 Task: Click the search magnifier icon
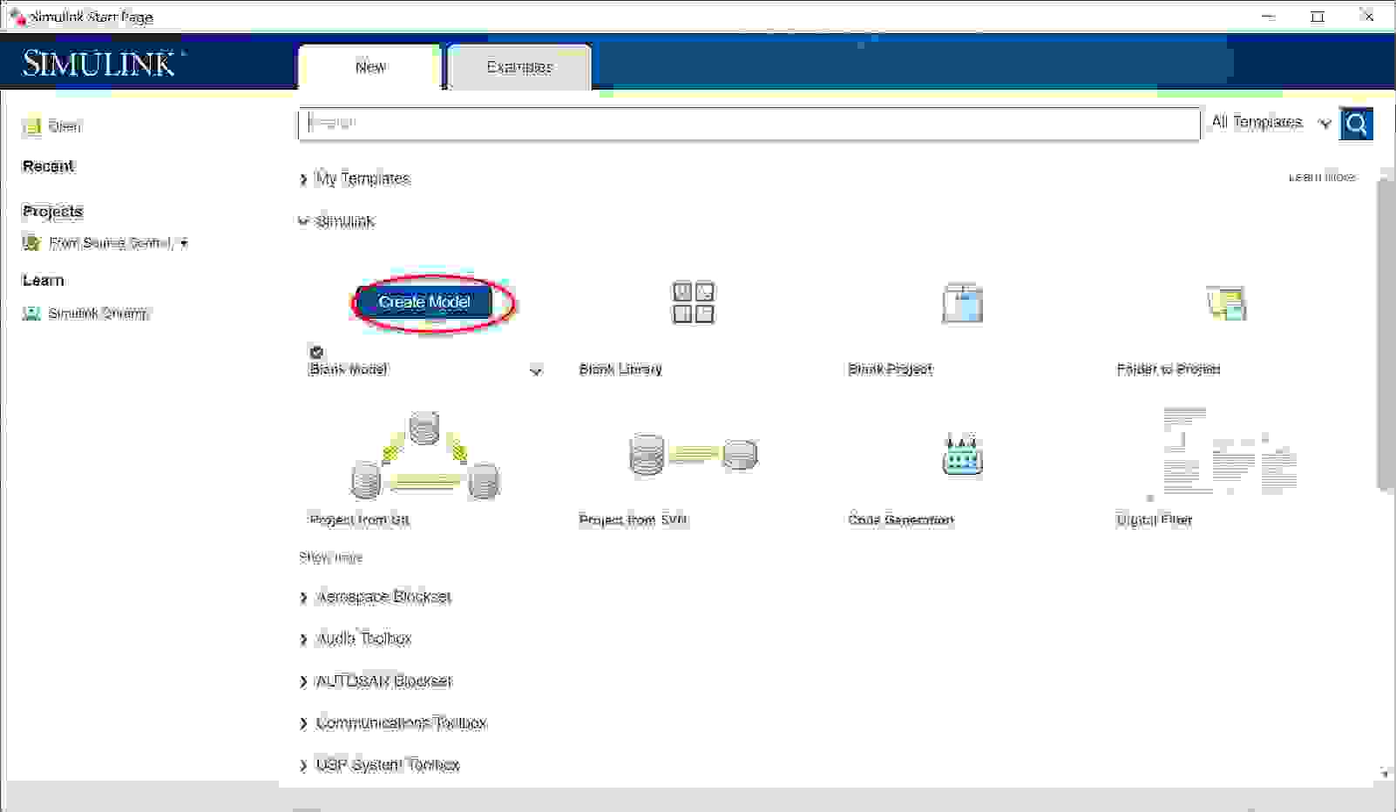1357,124
